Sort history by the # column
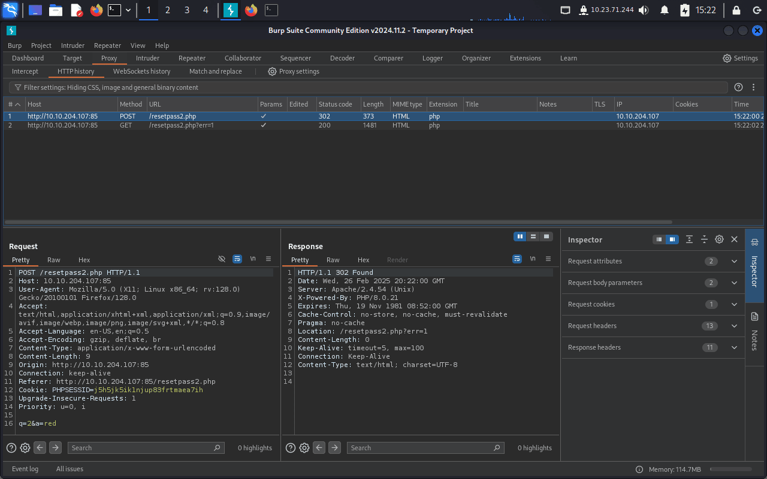Image resolution: width=767 pixels, height=479 pixels. point(14,104)
